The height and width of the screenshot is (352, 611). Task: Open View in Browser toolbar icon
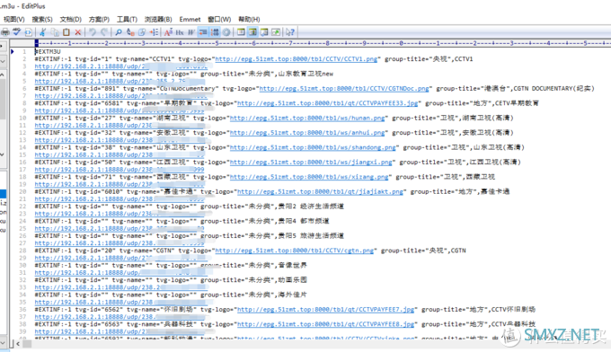29,32
